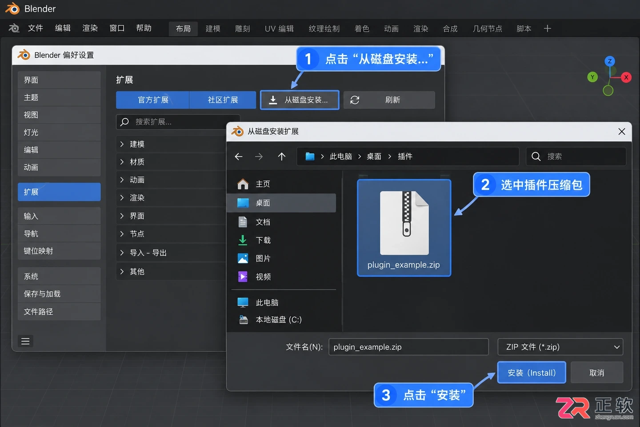Click the desktop icon labeled 桌面
This screenshot has width=640, height=427.
(x=243, y=203)
